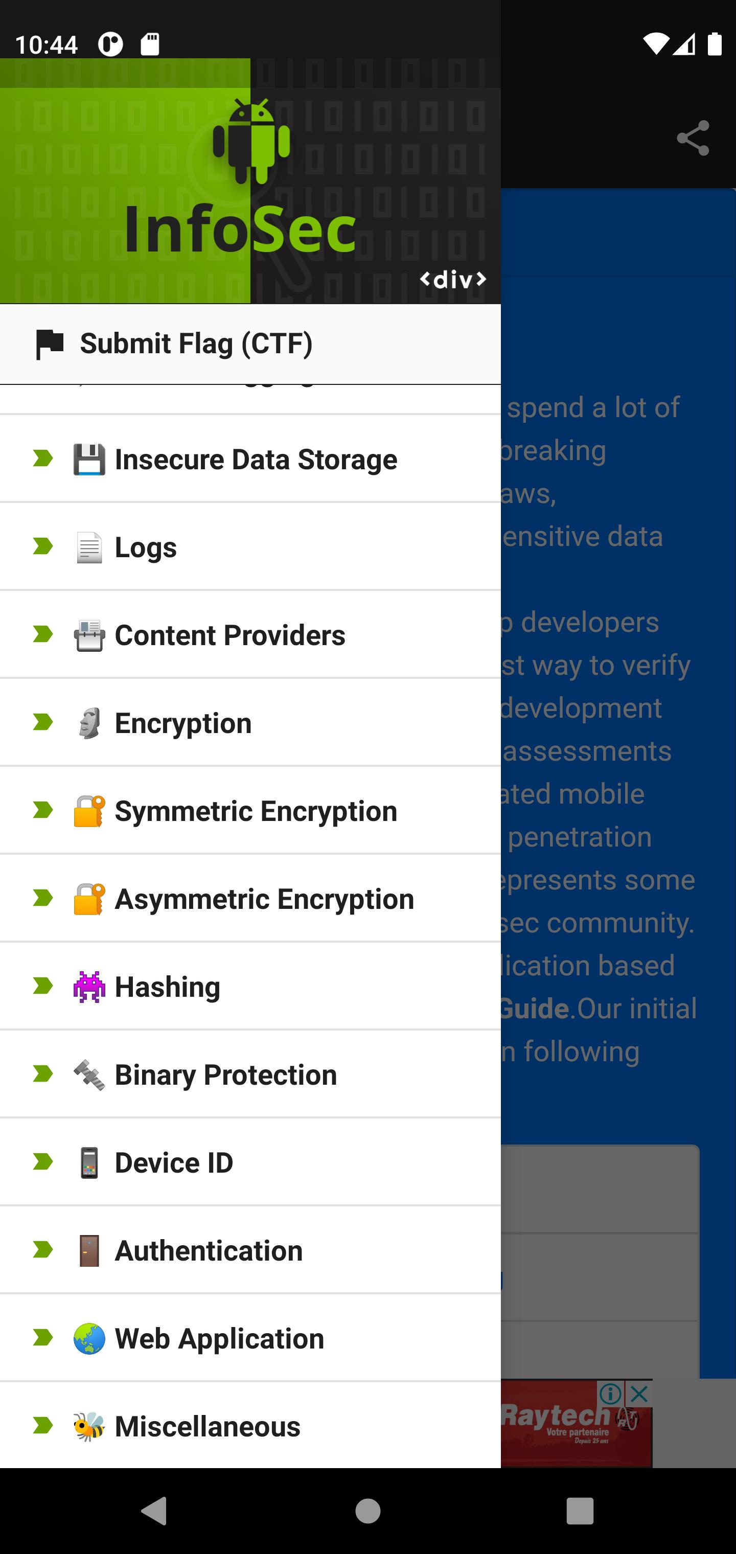Tap the phone icon beside Device ID
736x1554 pixels.
(x=89, y=1163)
